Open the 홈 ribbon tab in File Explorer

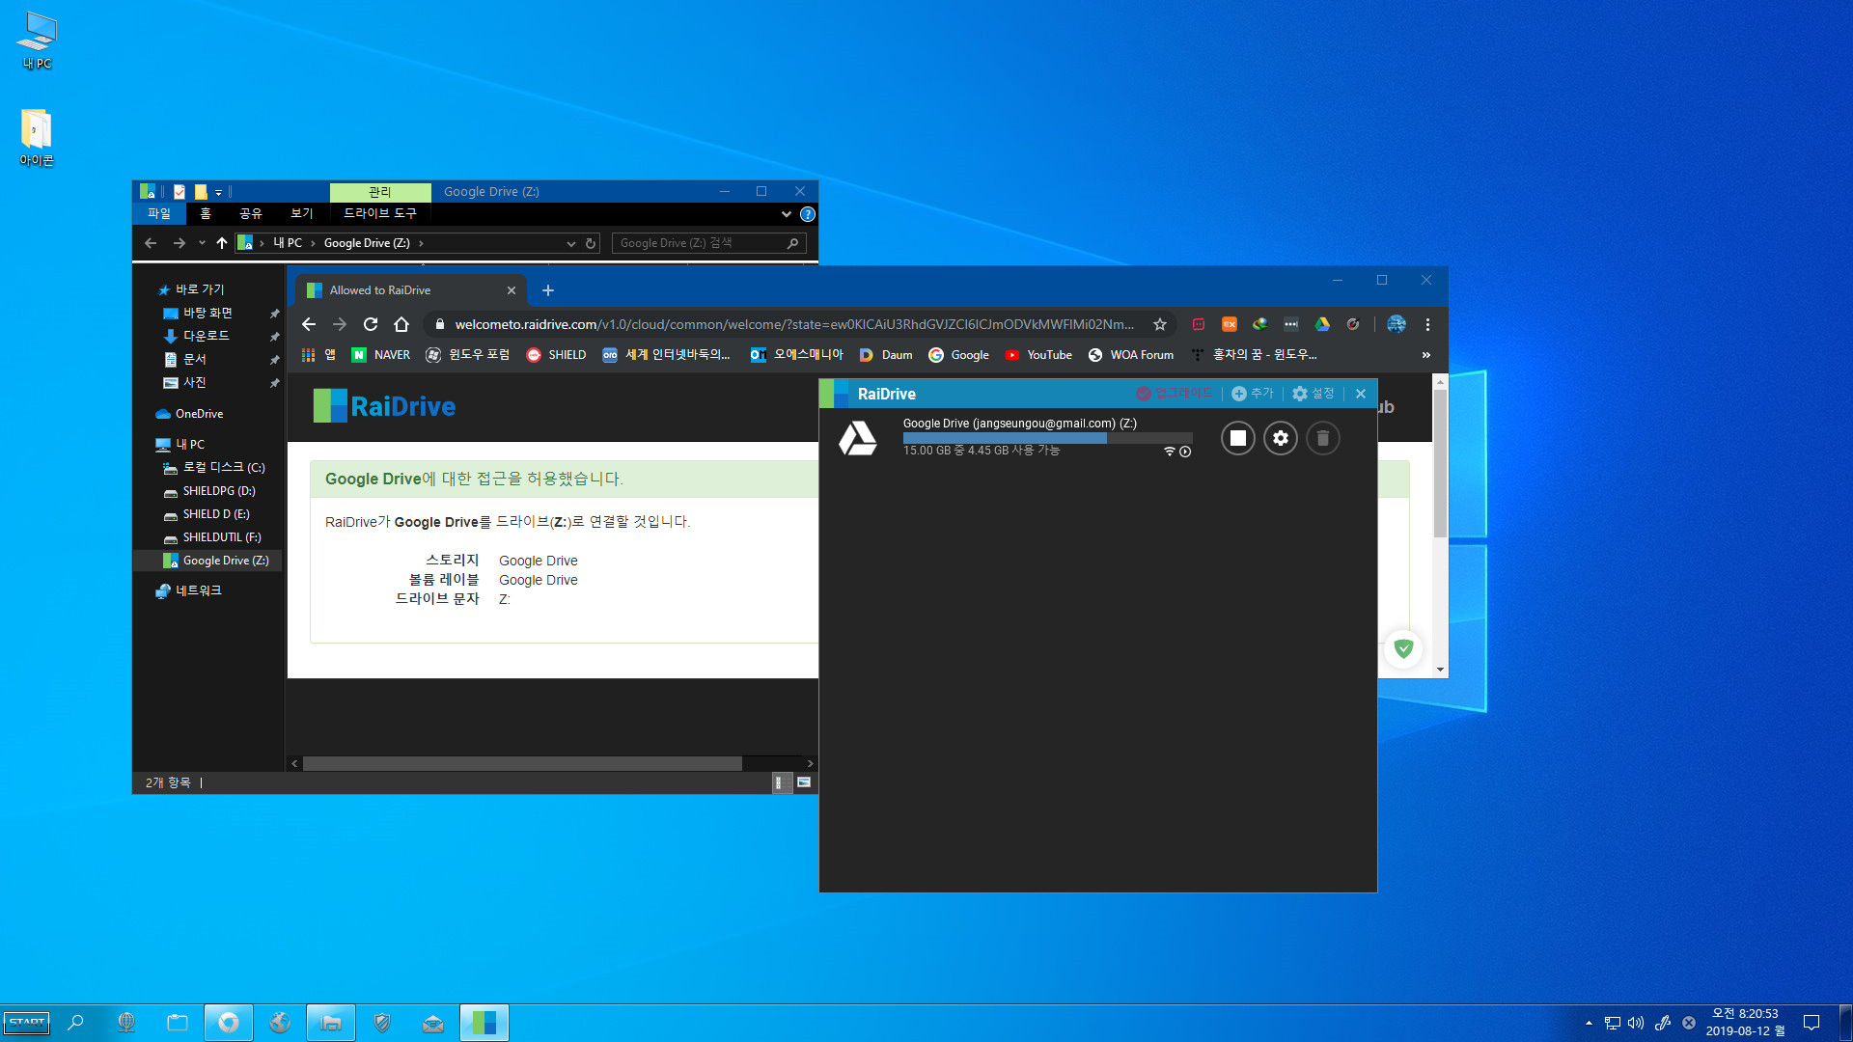205,213
